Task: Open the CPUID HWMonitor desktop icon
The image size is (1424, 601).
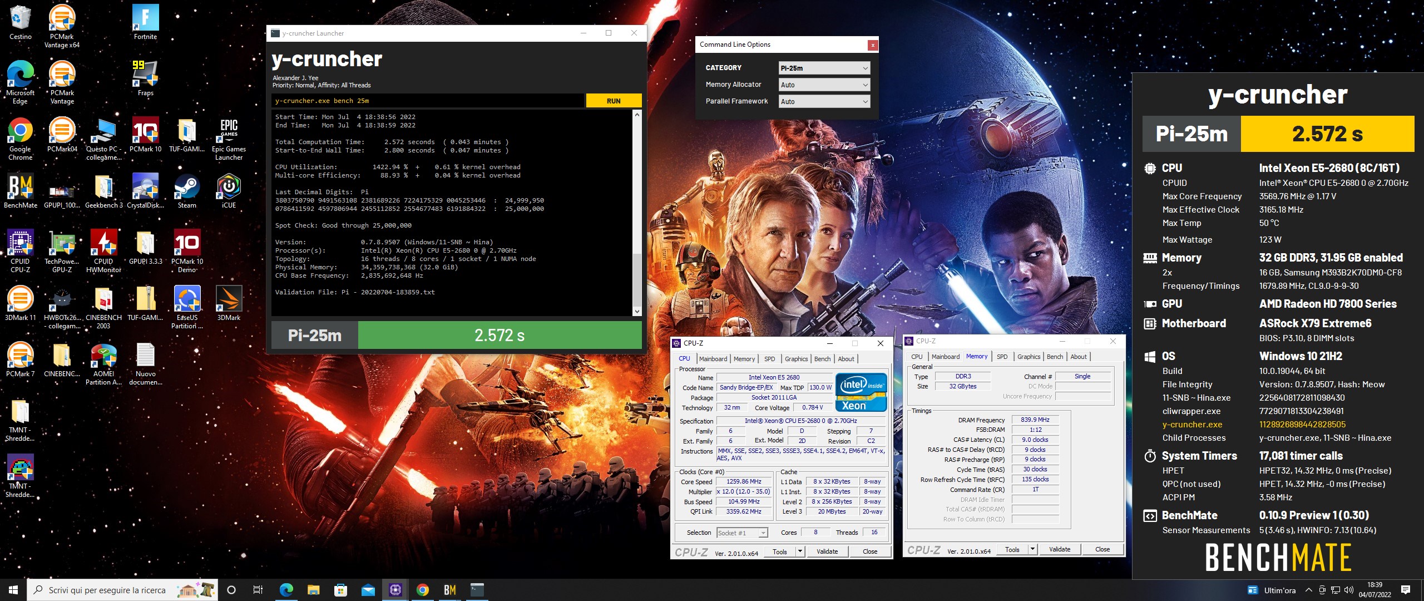Action: (x=103, y=251)
